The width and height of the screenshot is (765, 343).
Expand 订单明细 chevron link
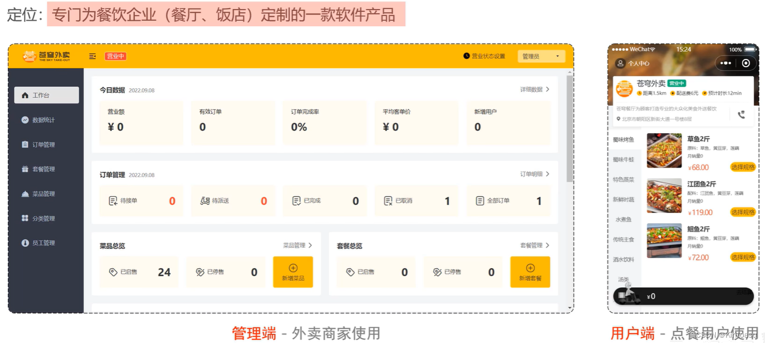click(535, 174)
